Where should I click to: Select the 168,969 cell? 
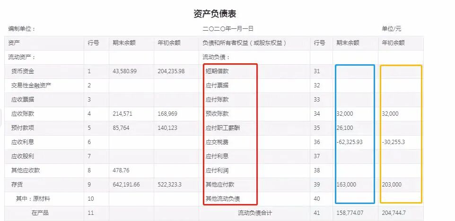pos(167,114)
